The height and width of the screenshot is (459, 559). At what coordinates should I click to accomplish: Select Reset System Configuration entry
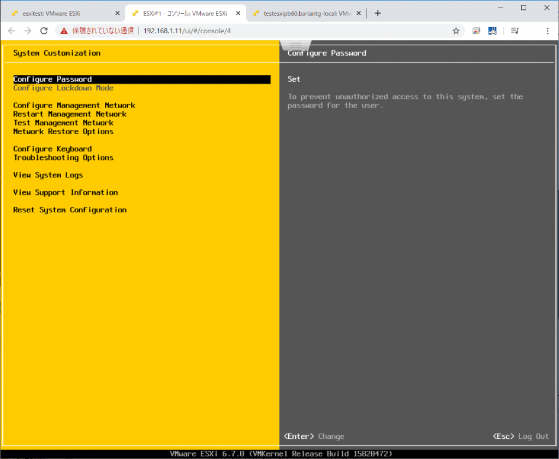click(70, 210)
